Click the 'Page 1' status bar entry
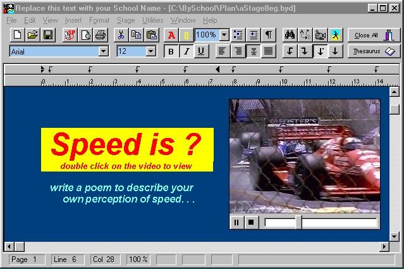The width and height of the screenshot is (404, 269). click(27, 260)
